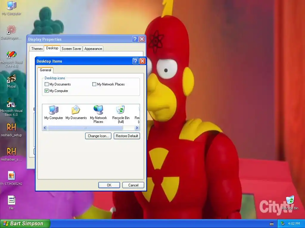Image resolution: width=305 pixels, height=228 pixels.
Task: Select the General tab in Desktop Items
Action: (46, 70)
